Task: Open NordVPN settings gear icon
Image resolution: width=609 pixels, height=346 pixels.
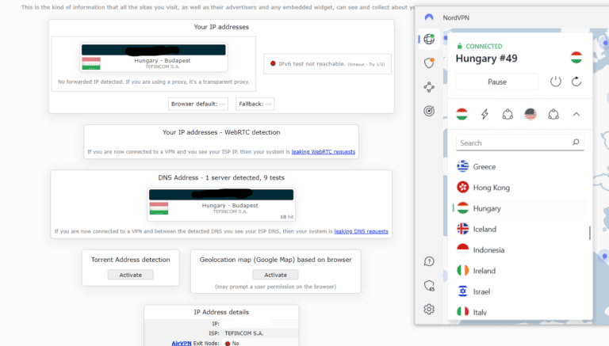Action: (429, 309)
